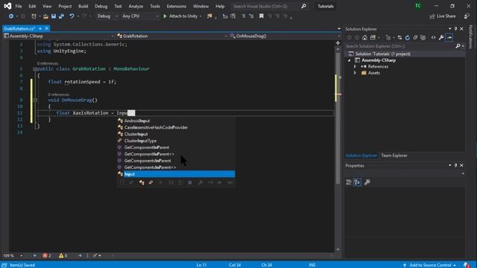Click the feedback icon beside Live Share

coord(467,16)
